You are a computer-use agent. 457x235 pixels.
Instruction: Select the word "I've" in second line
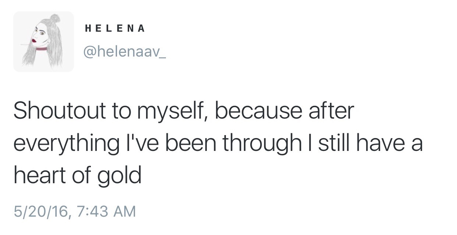coord(138,142)
